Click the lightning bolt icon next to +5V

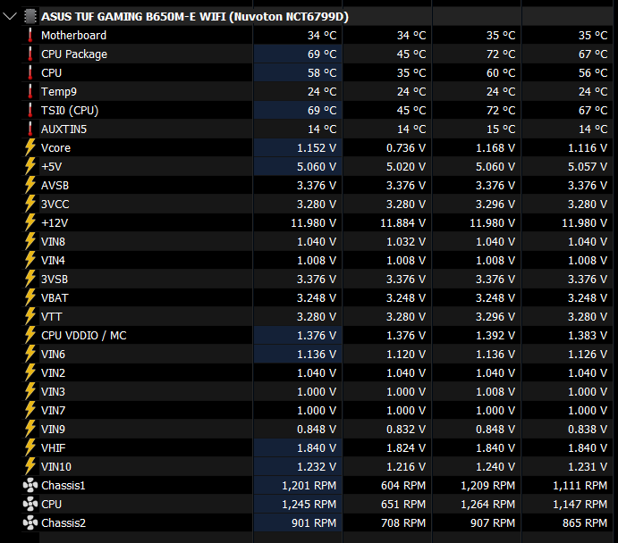pyautogui.click(x=30, y=166)
